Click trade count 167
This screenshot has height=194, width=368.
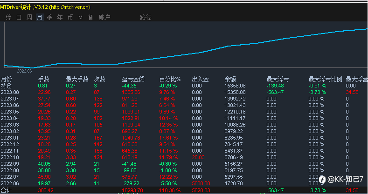point(98,138)
